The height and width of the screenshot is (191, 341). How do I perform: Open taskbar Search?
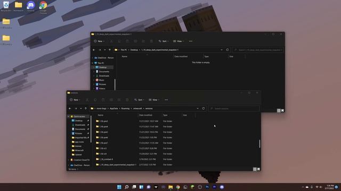click(127, 187)
